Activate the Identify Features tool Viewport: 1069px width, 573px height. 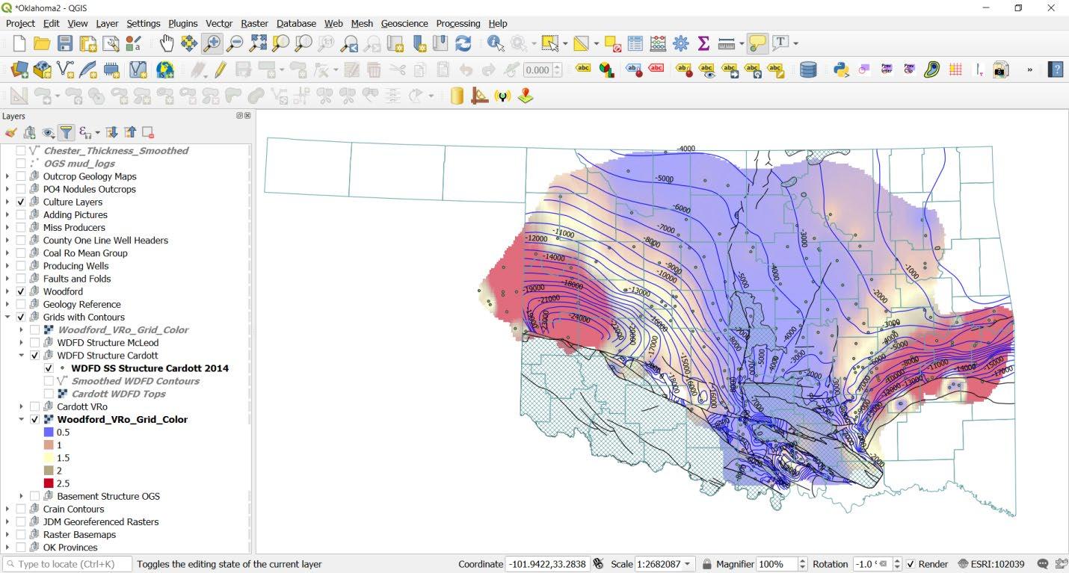[495, 43]
